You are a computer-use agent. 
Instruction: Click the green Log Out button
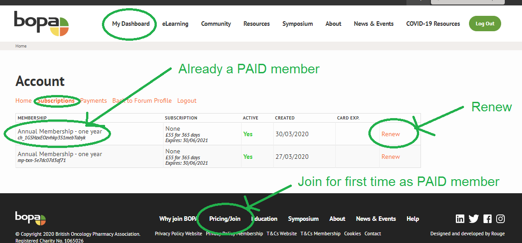[x=485, y=24]
